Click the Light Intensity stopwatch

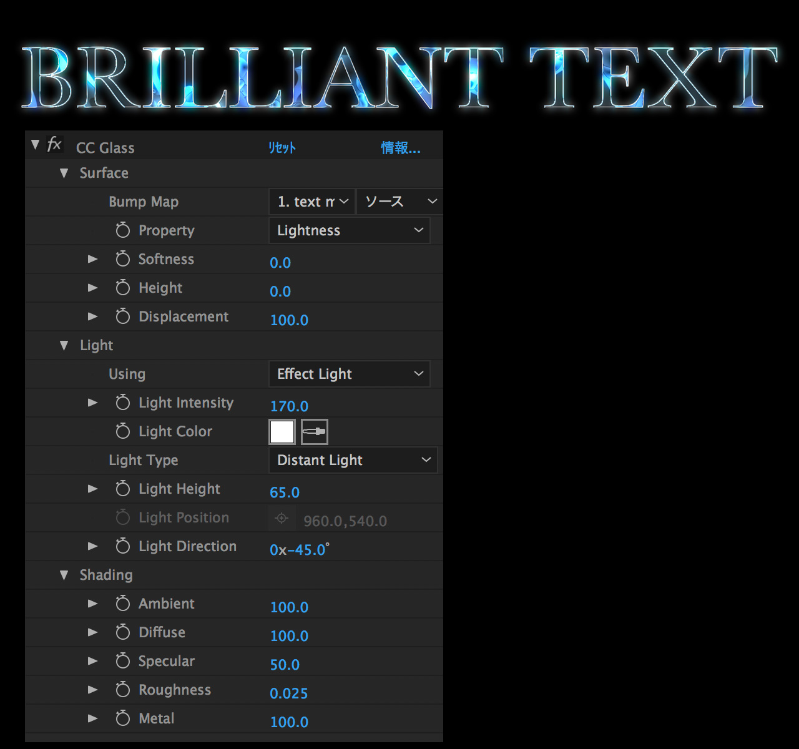[x=123, y=403]
